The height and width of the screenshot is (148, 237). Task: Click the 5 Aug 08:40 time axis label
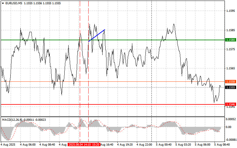click(222, 145)
